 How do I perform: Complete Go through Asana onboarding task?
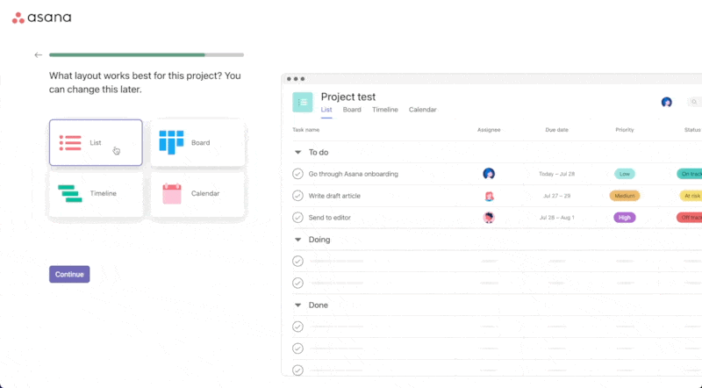297,174
